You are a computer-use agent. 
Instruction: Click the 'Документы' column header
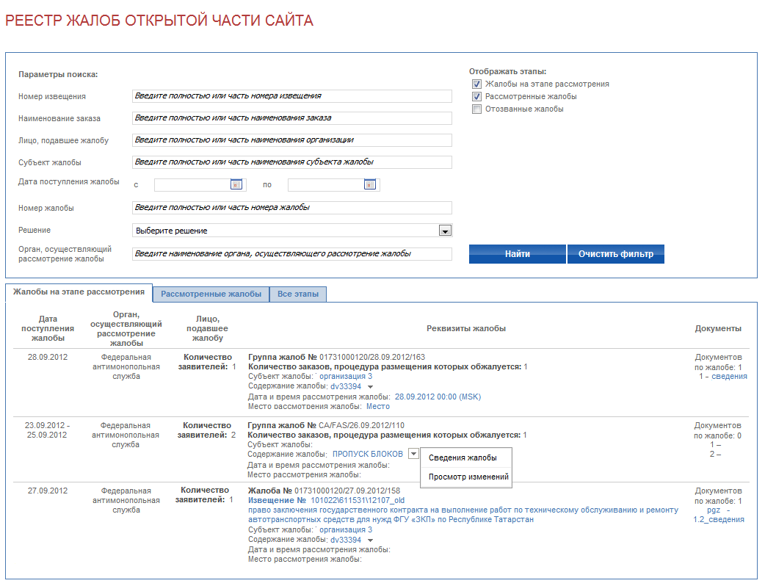click(x=718, y=328)
